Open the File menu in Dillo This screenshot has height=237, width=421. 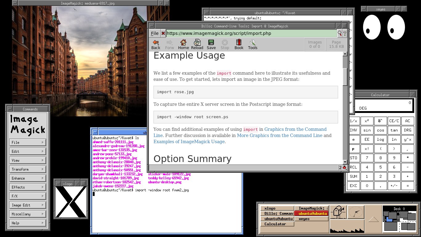[x=155, y=33]
